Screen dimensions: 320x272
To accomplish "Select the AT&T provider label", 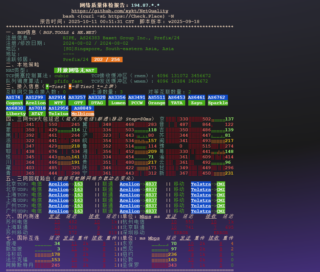I will [37, 114].
